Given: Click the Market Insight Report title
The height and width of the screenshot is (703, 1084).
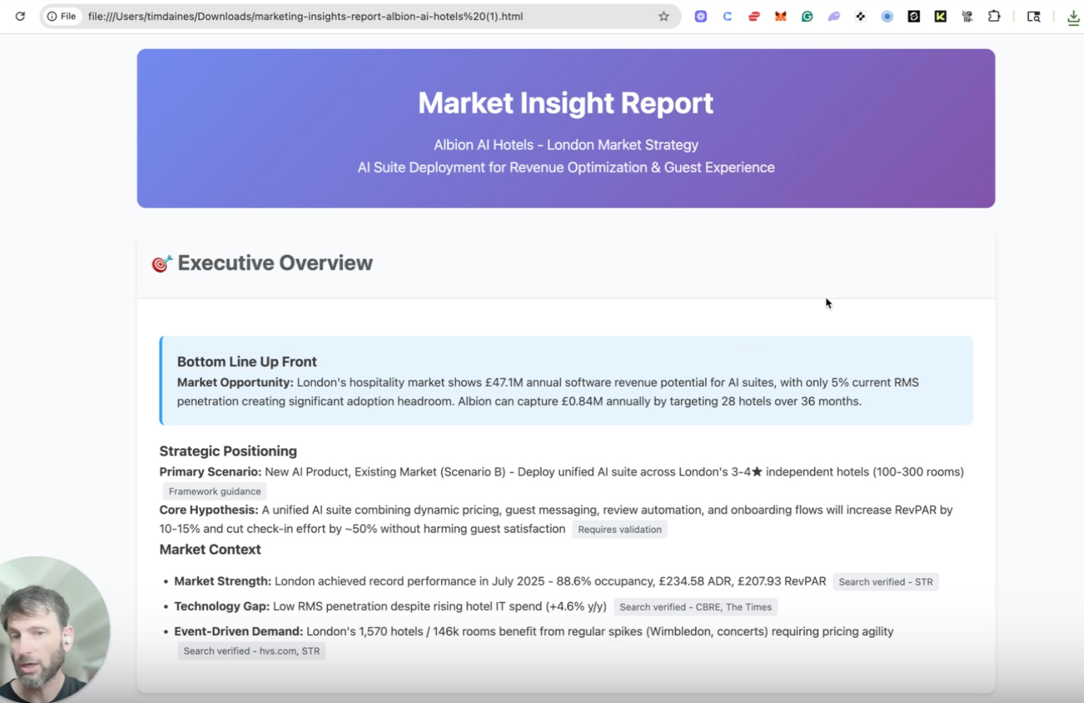Looking at the screenshot, I should pyautogui.click(x=566, y=103).
